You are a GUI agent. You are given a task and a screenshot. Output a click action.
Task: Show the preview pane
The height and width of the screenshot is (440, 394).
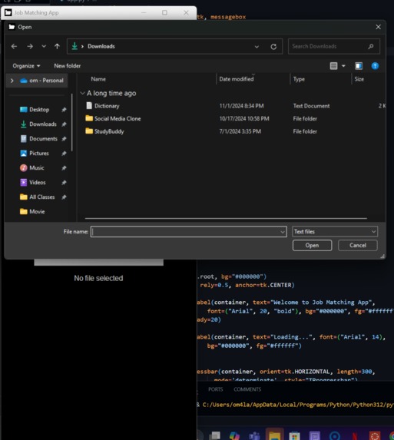(359, 66)
